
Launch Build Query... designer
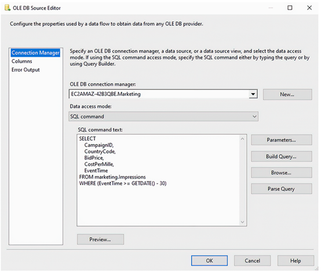point(282,157)
